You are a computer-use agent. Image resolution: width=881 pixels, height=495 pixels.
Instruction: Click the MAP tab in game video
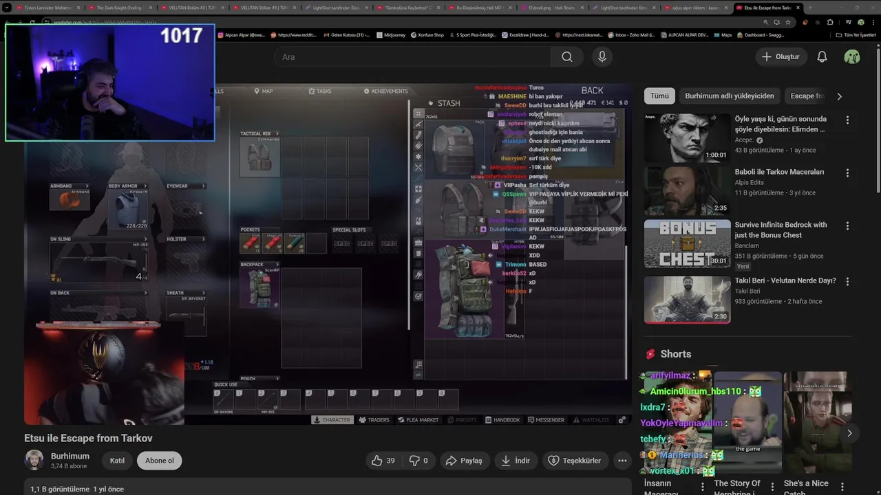point(264,91)
